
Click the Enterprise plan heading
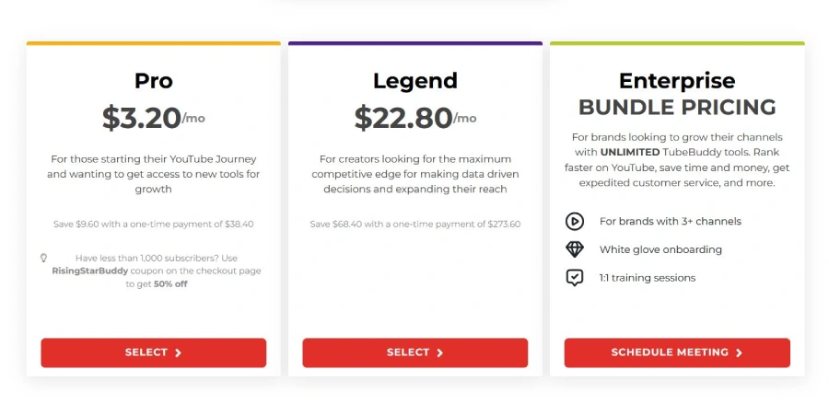(677, 81)
